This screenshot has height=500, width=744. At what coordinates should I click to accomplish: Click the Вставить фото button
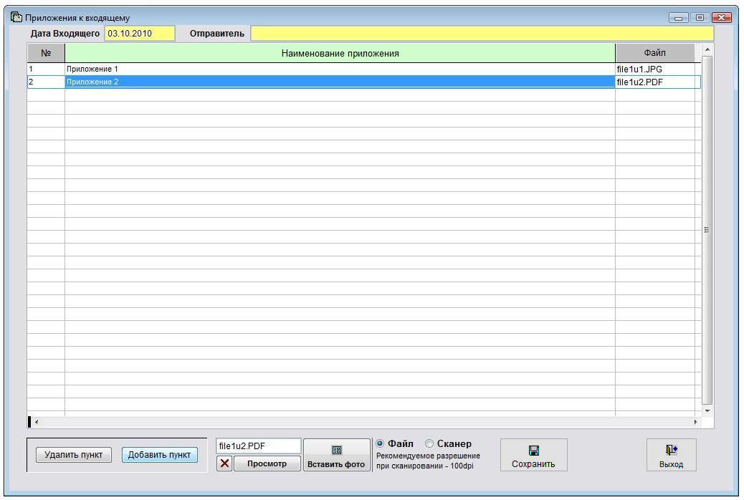pyautogui.click(x=336, y=454)
